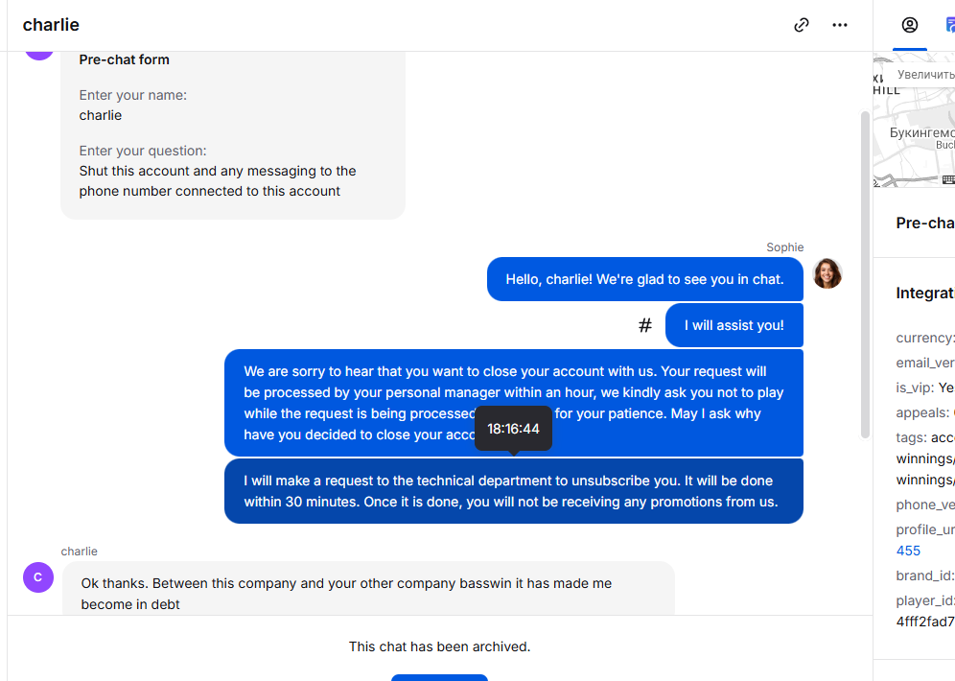Click the Pre-chat form card
955x681 pixels.
coord(233,134)
